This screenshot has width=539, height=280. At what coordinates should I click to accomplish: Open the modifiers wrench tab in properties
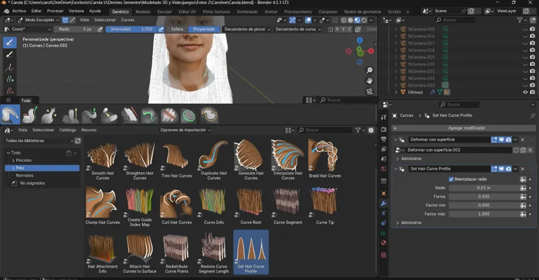384,204
